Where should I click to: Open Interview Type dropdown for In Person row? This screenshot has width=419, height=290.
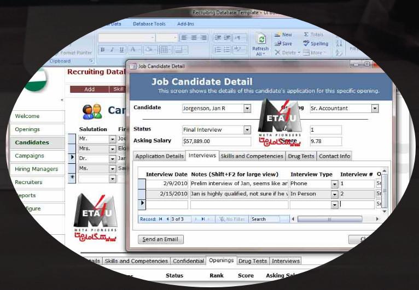(x=335, y=194)
